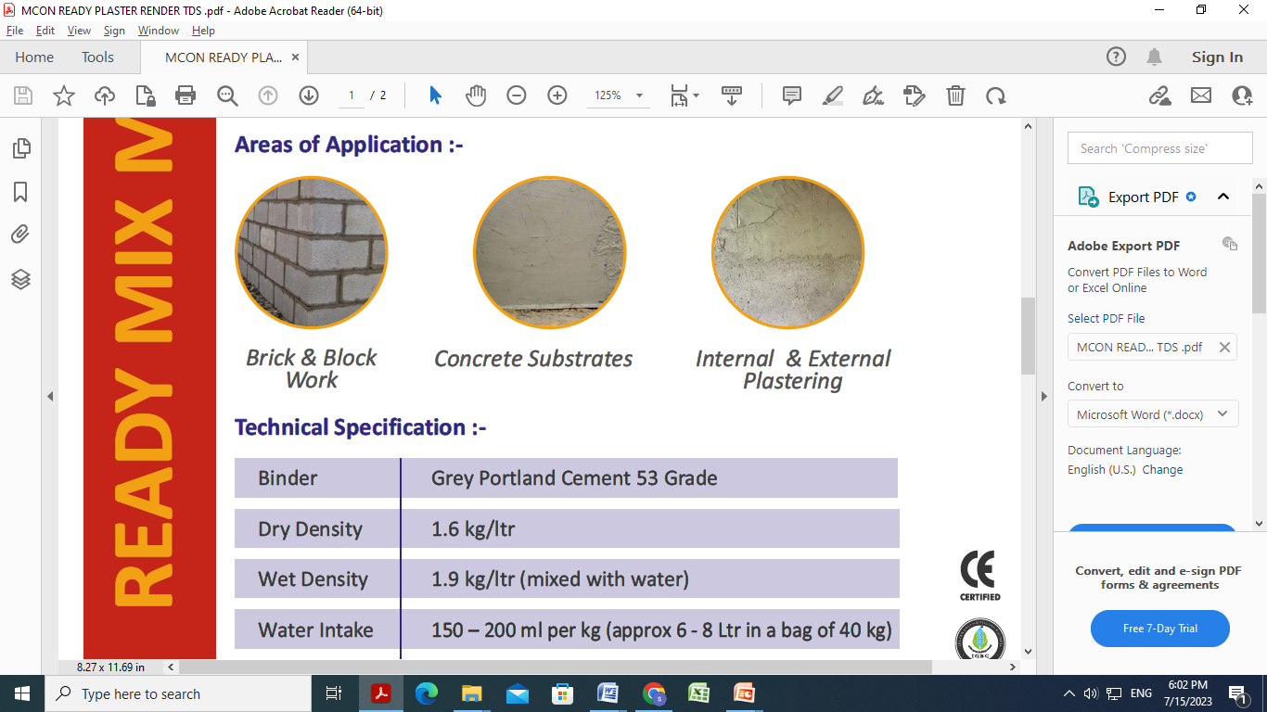The image size is (1267, 712).
Task: Open the Help question mark icon
Action: [1117, 57]
